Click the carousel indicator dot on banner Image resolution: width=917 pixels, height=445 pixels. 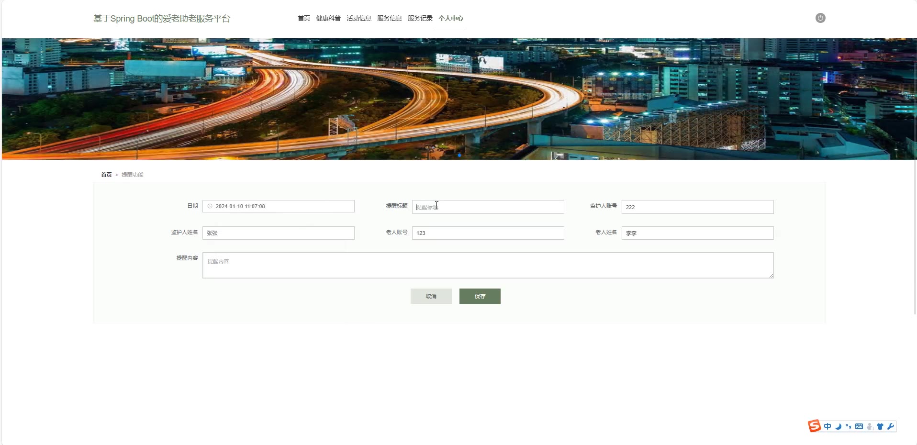pos(459,155)
